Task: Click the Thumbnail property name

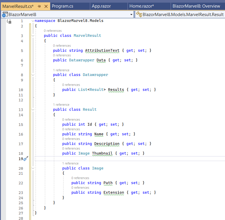Action: pyautogui.click(x=102, y=153)
